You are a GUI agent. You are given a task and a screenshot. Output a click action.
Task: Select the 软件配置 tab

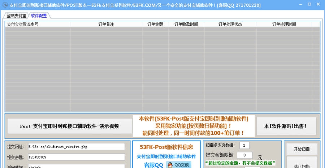pos(39,16)
